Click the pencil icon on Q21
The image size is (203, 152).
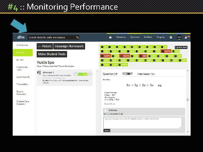tap(128, 56)
